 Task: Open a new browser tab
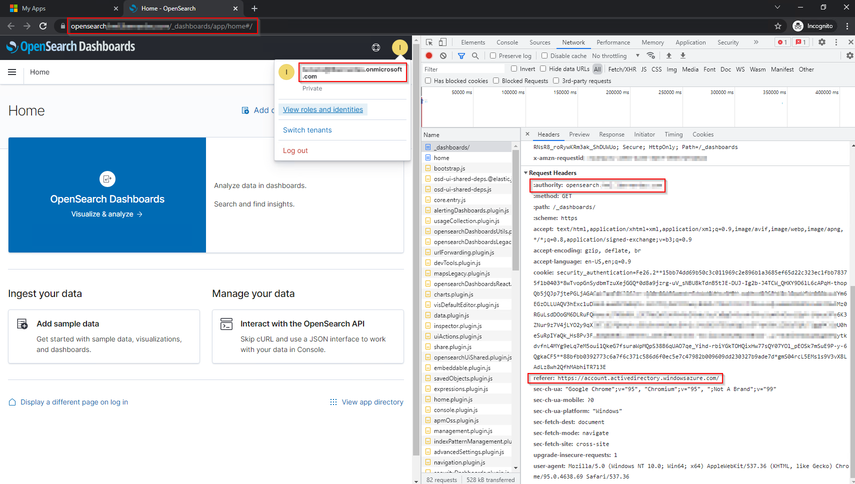pos(254,8)
